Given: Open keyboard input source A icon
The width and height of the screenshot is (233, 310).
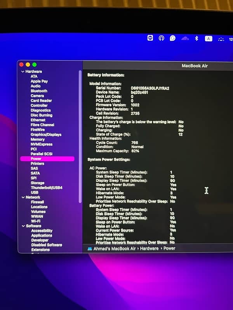Looking at the screenshot, I should [209, 39].
